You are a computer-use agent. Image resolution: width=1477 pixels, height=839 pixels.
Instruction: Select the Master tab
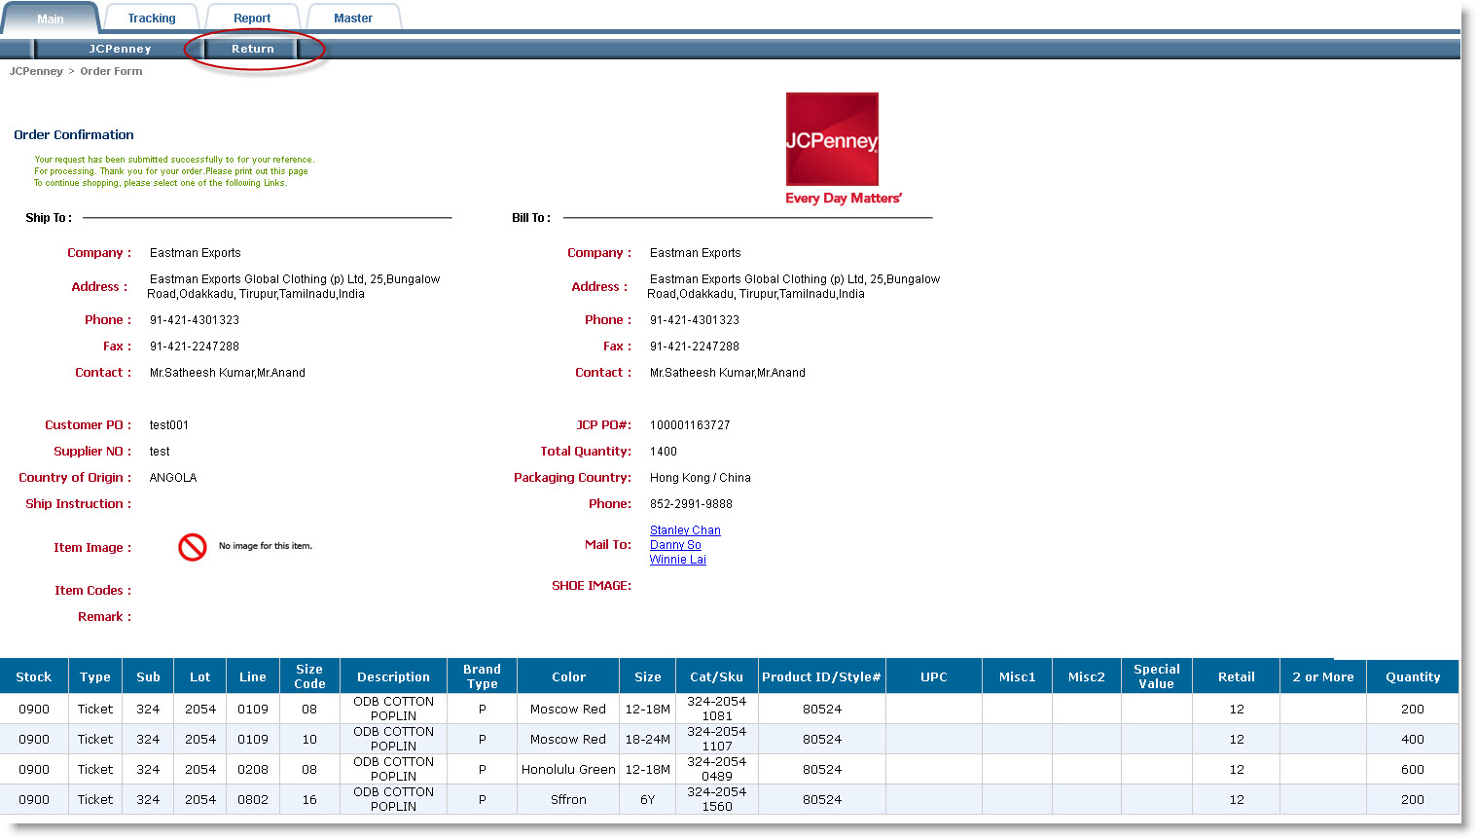tap(353, 18)
